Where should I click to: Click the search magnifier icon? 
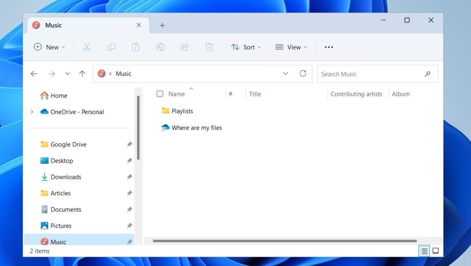point(427,74)
